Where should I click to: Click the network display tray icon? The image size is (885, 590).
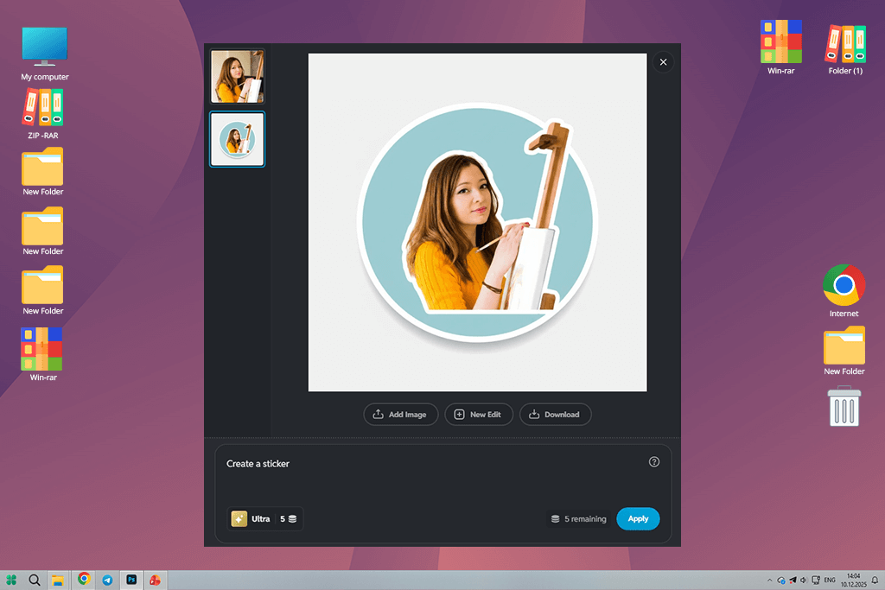816,580
